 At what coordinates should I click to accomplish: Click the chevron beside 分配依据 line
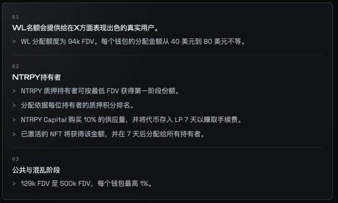tap(14, 105)
